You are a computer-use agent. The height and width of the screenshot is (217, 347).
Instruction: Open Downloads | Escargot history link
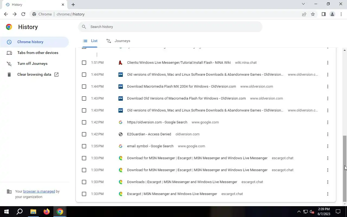click(x=182, y=182)
